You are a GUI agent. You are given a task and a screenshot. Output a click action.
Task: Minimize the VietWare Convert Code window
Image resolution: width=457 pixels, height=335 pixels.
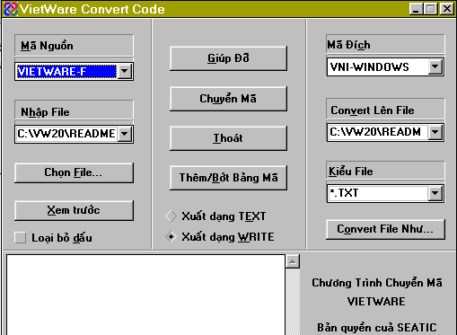(417, 9)
